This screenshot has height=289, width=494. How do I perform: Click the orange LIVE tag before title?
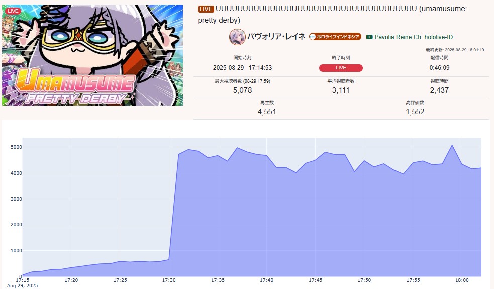click(x=206, y=9)
